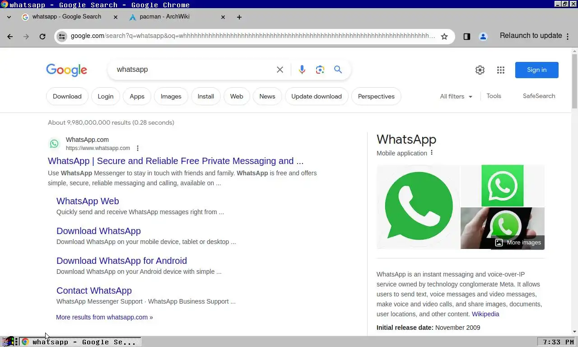Open the Google apps grid icon
Screen dimensions: 578x347
click(x=501, y=70)
